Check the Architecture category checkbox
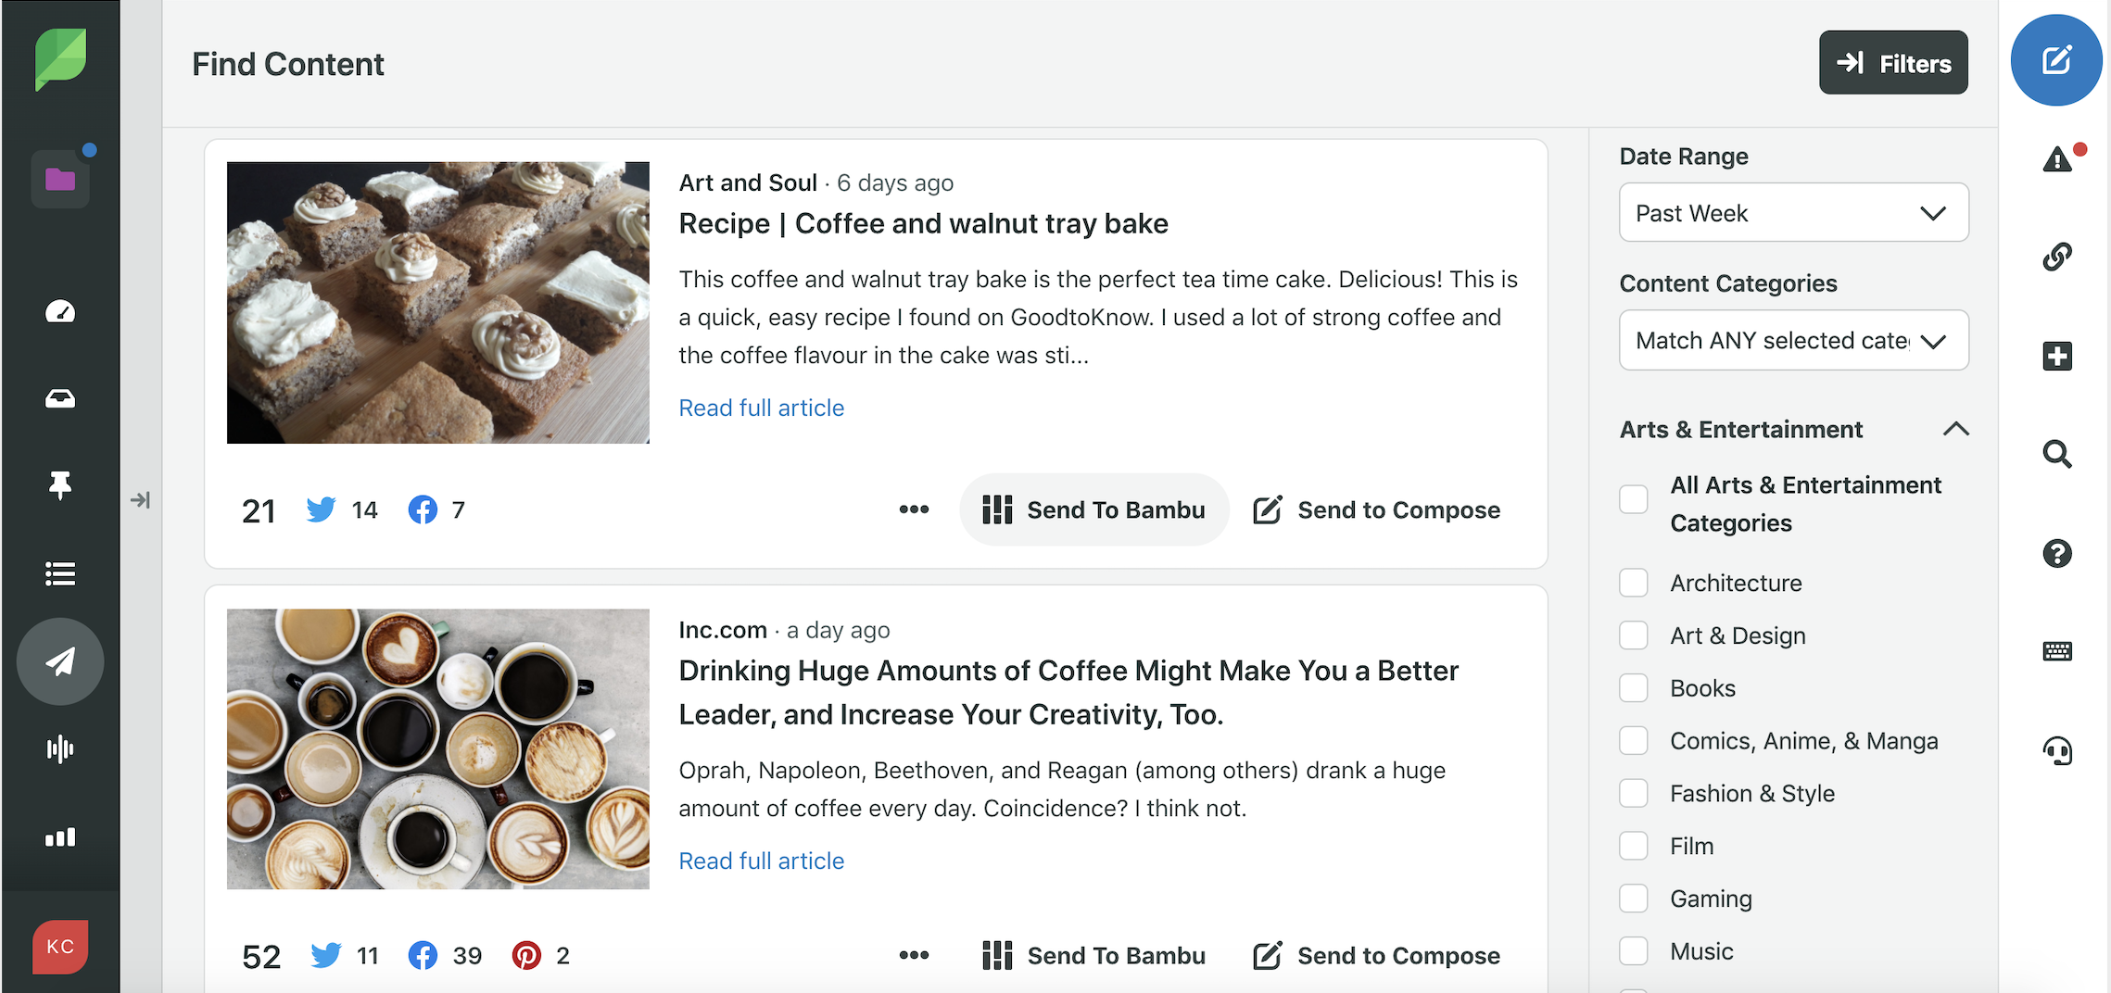2111x993 pixels. click(x=1634, y=583)
